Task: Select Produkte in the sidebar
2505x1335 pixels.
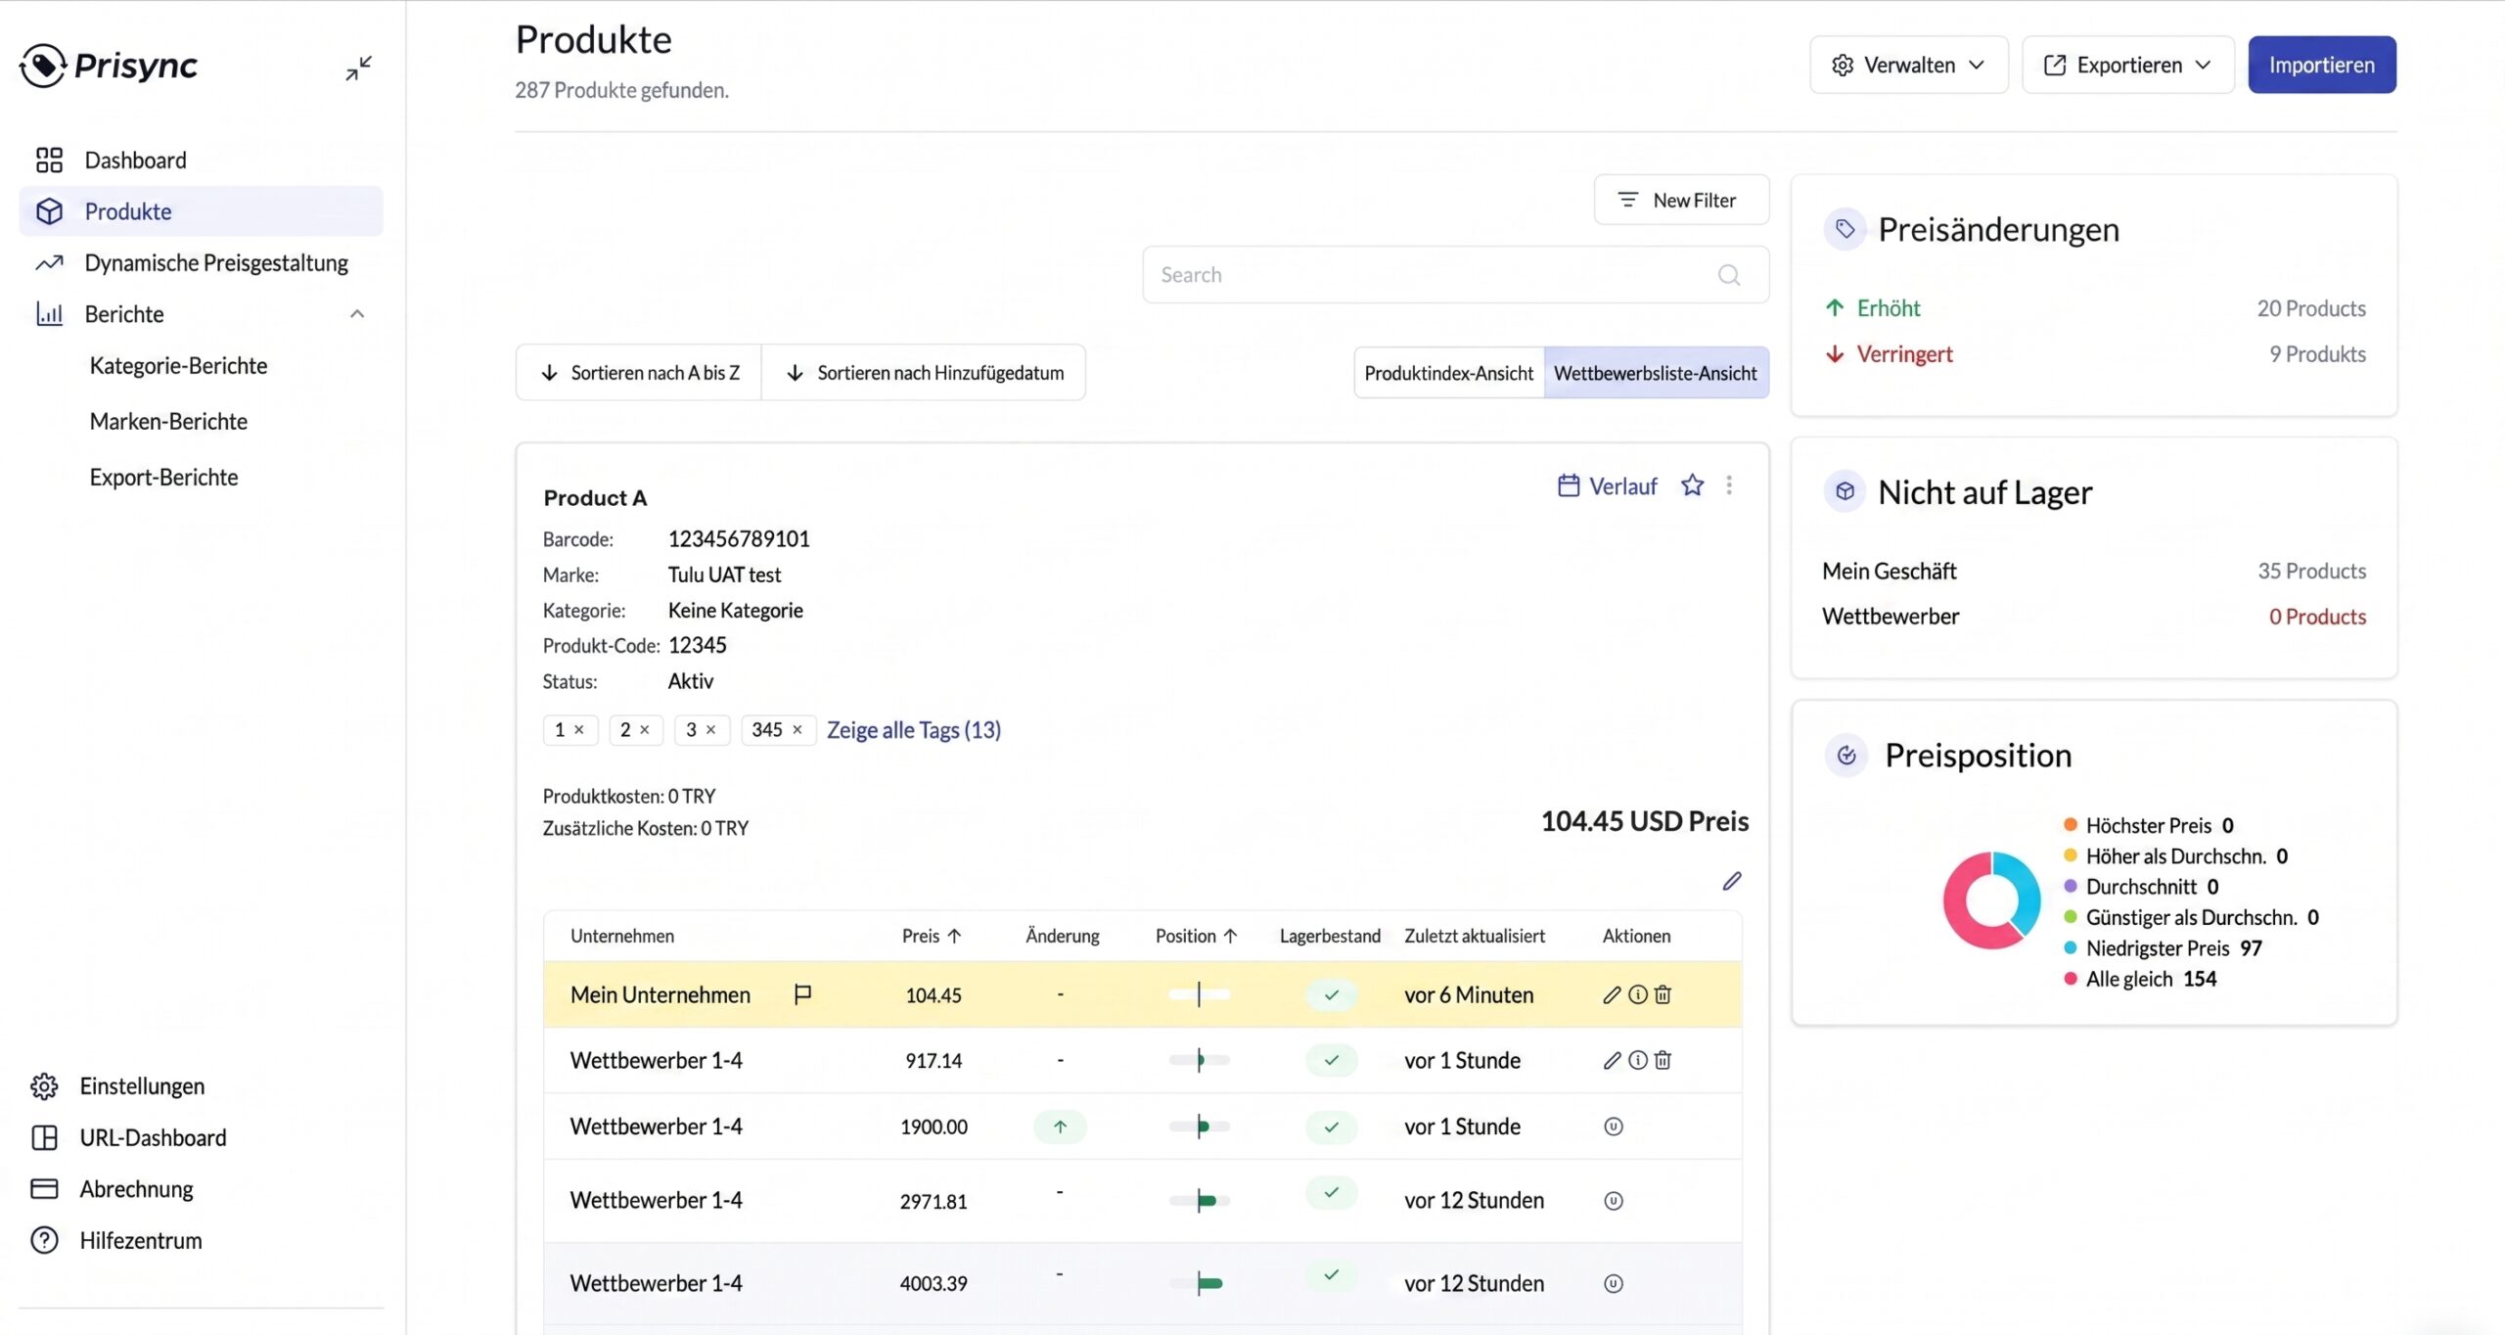Action: click(201, 210)
